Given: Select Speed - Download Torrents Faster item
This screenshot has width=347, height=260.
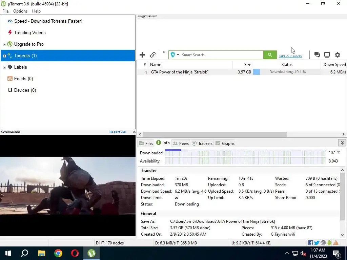Looking at the screenshot, I should click(48, 21).
